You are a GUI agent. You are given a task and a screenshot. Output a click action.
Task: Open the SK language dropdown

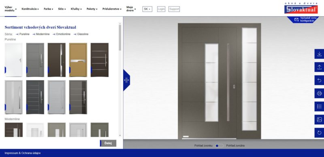click(147, 9)
